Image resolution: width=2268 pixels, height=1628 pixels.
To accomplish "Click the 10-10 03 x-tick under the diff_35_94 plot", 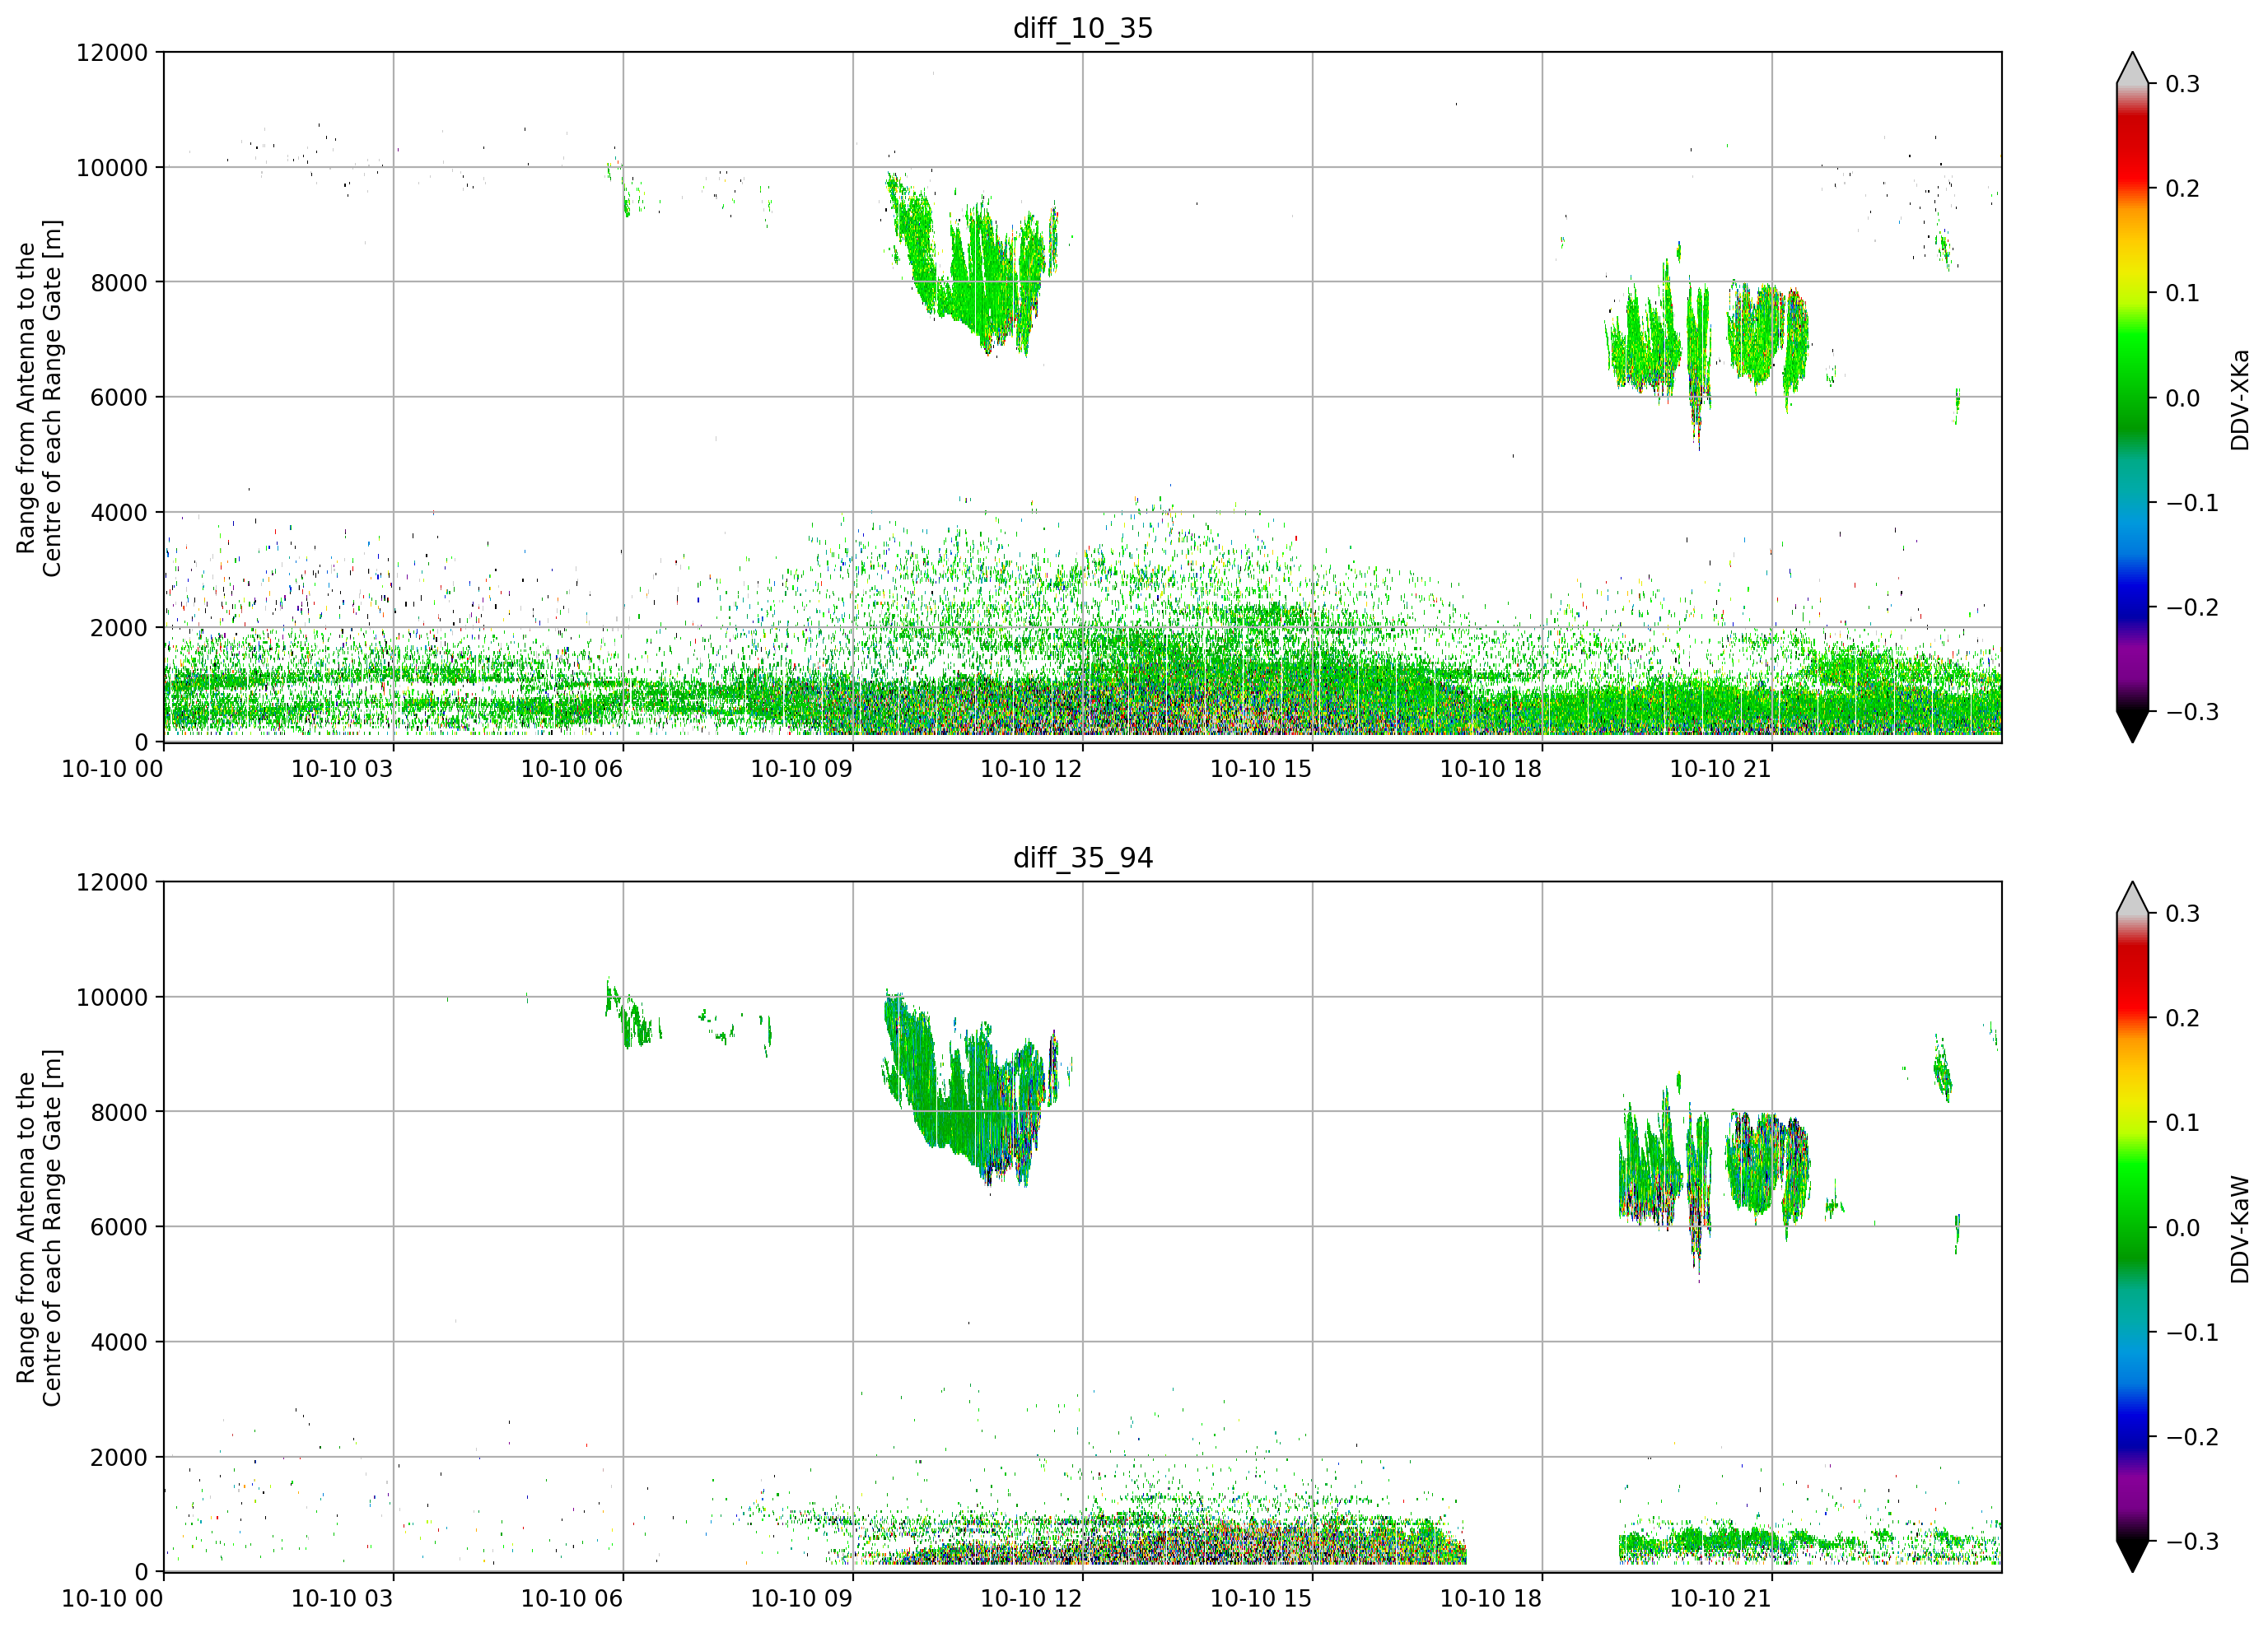I will (x=342, y=1598).
